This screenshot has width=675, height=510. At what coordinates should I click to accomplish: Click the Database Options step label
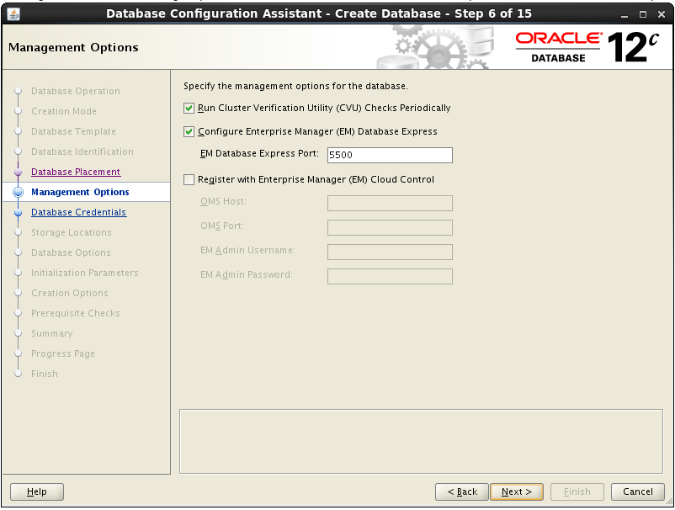click(x=71, y=252)
